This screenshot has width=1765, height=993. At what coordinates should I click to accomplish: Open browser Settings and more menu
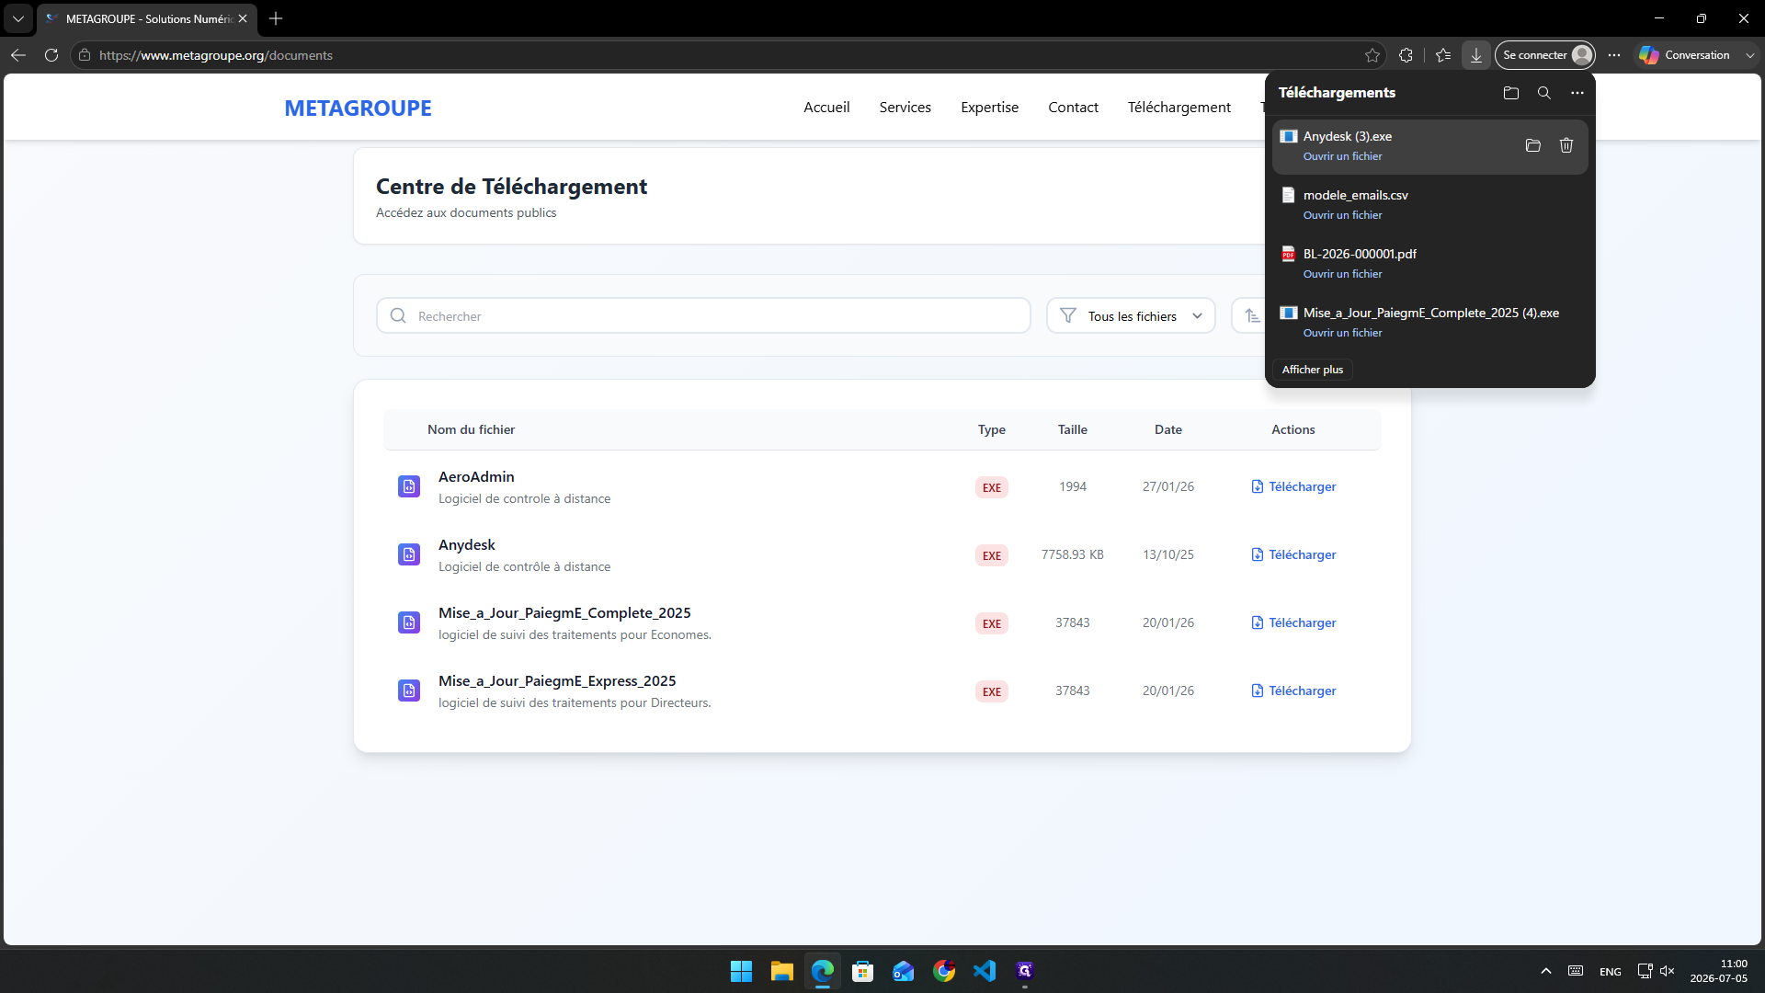pos(1614,55)
